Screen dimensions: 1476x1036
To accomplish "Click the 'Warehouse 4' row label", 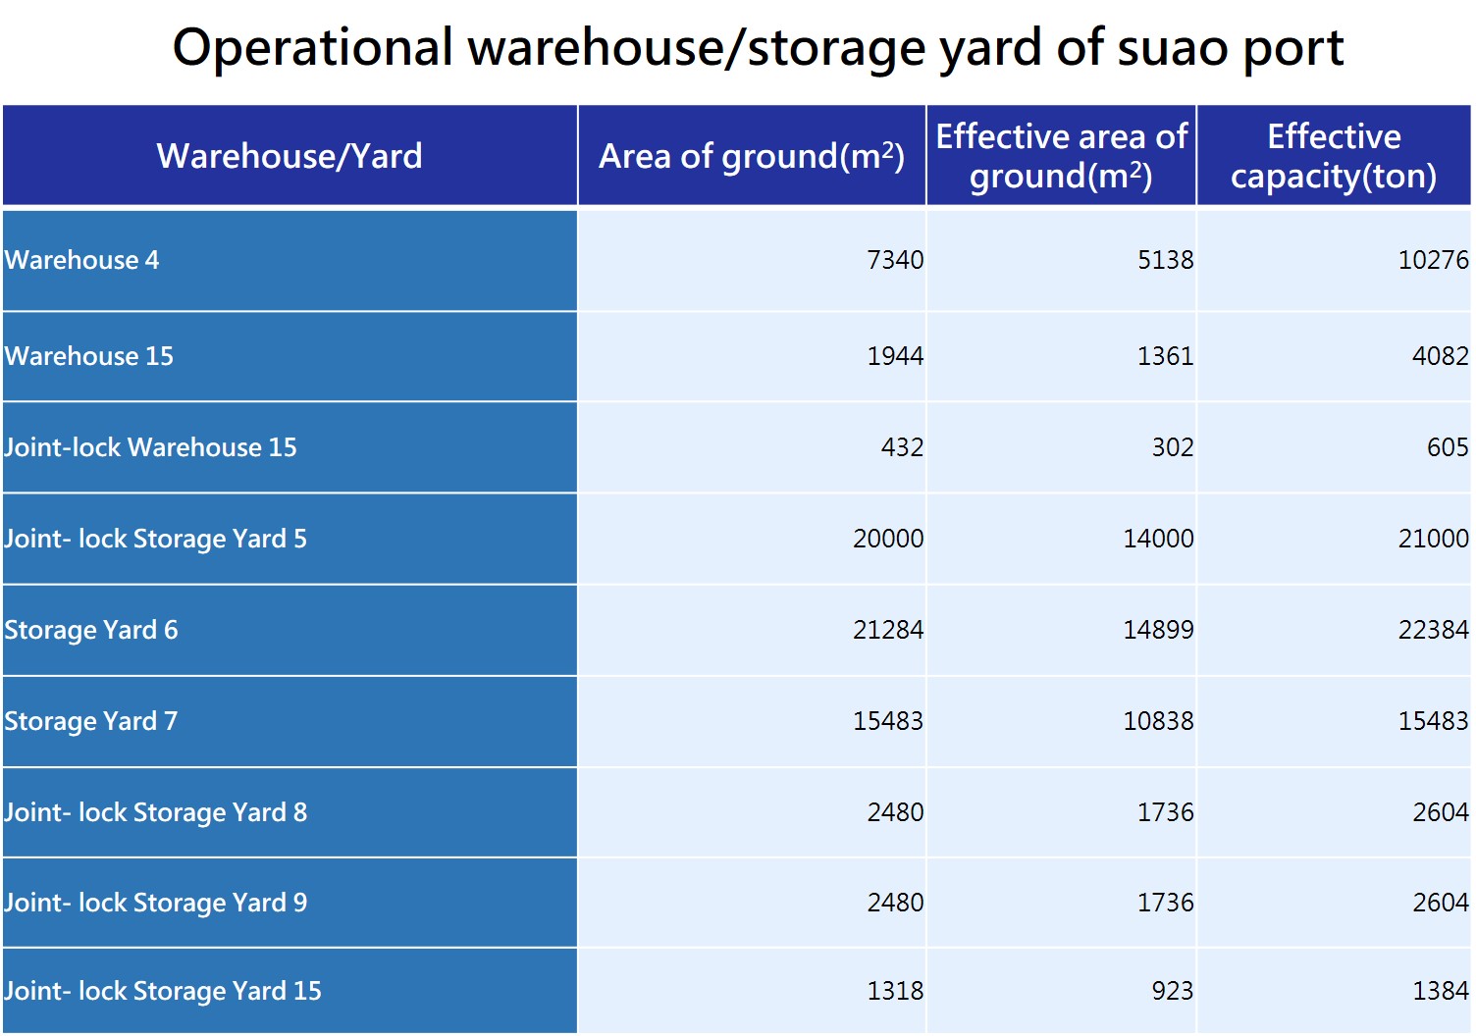I will (x=81, y=260).
